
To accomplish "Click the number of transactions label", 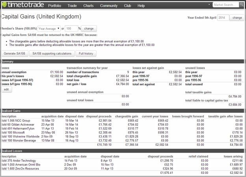I will point(83,72).
